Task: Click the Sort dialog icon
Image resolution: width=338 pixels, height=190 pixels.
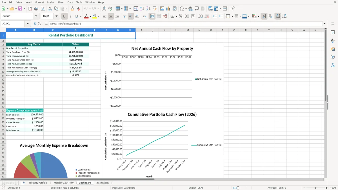Action: pos(136,9)
